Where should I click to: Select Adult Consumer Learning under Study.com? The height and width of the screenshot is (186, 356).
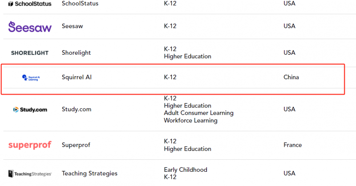pos(198,113)
